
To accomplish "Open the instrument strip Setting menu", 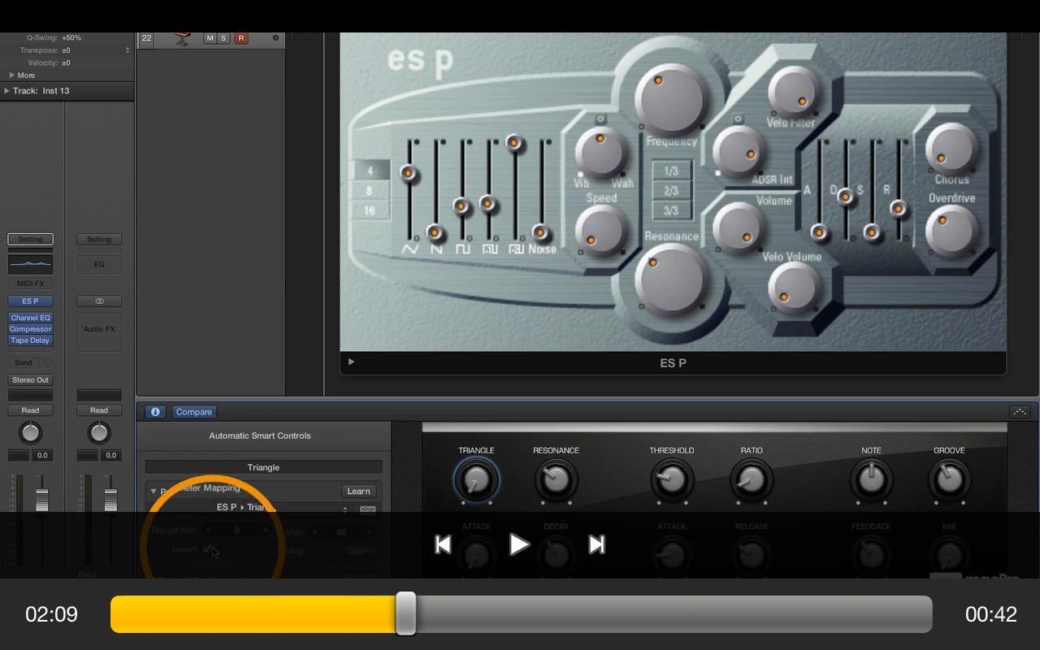I will pyautogui.click(x=30, y=239).
